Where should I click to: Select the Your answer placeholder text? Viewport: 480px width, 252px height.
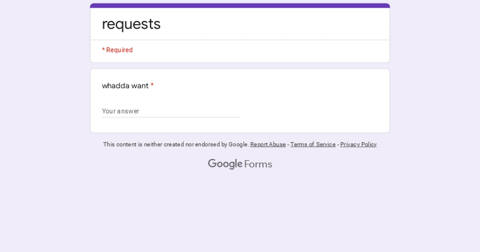tap(120, 111)
